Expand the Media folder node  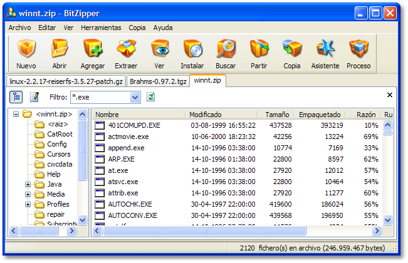[28, 194]
